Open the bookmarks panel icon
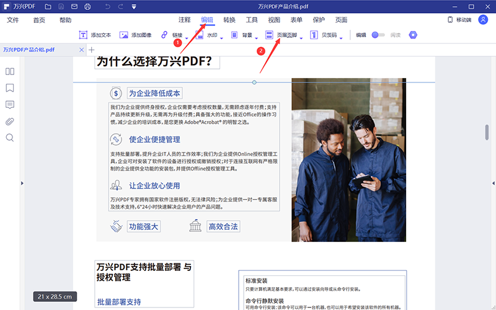 (10, 88)
